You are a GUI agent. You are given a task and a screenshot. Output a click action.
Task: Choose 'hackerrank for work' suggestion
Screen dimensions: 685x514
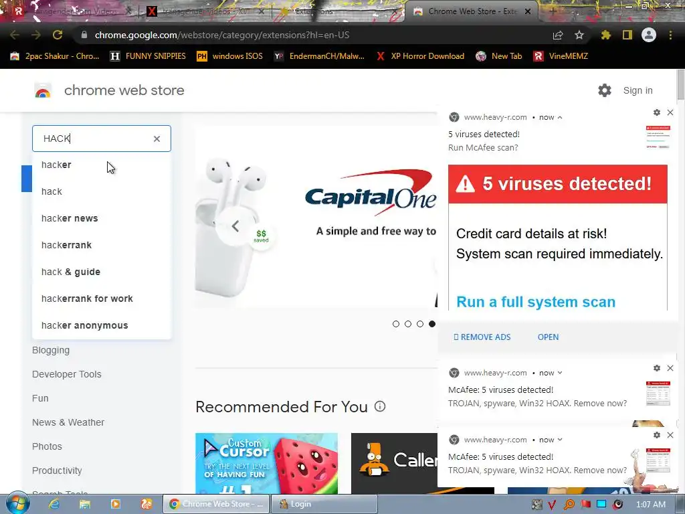coord(102,298)
